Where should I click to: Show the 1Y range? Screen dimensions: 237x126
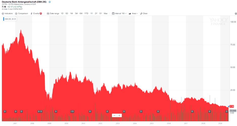pyautogui.click(x=91, y=13)
